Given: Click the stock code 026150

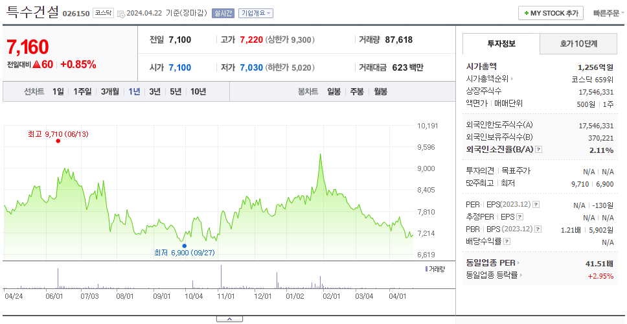Looking at the screenshot, I should coord(76,14).
